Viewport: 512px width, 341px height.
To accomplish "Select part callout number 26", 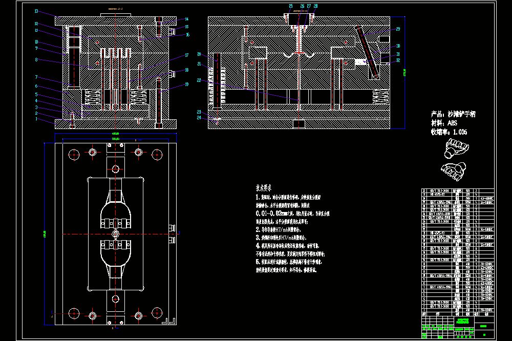I will (x=303, y=6).
